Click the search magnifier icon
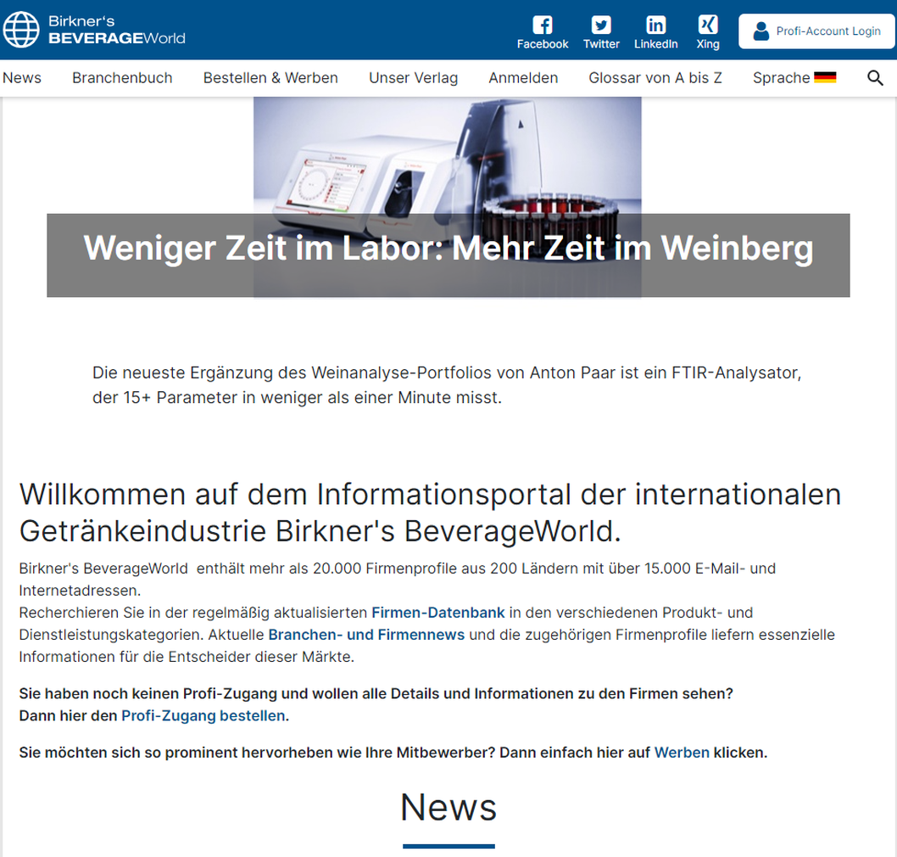Viewport: 897px width, 857px height. click(x=875, y=78)
